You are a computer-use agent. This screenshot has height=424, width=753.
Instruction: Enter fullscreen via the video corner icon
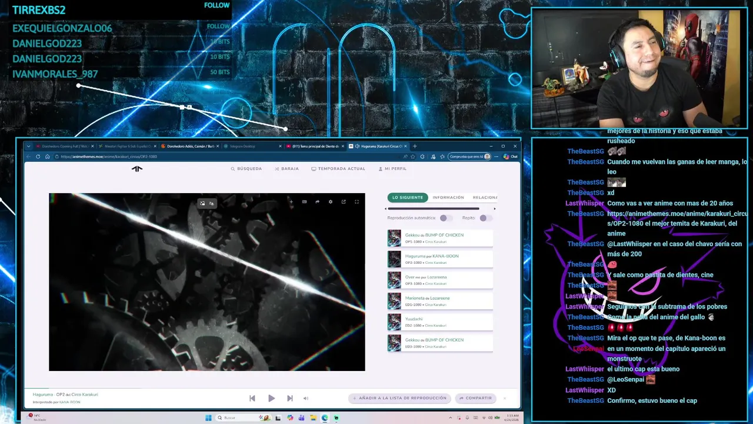[356, 202]
